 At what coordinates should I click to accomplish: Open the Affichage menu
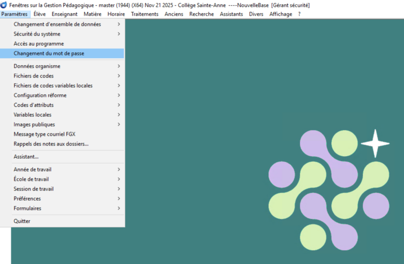[x=281, y=14]
